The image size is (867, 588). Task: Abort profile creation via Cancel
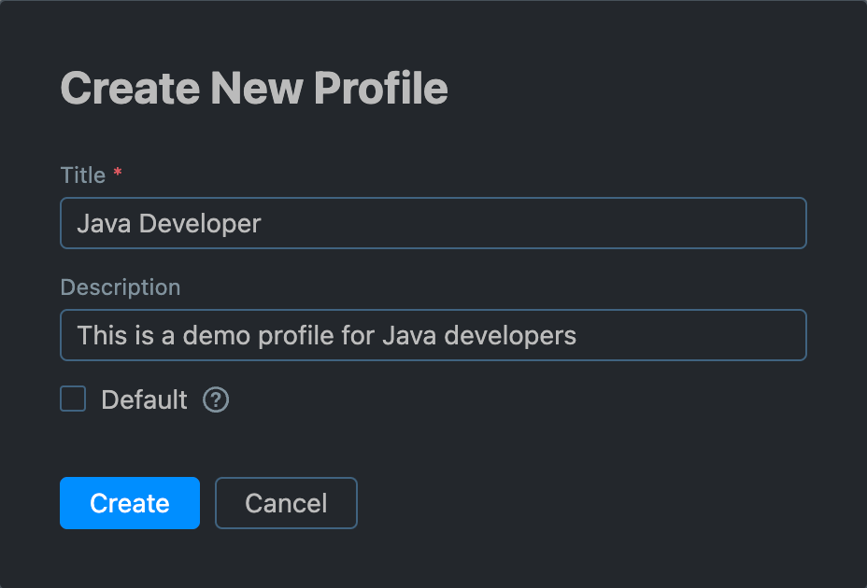point(286,502)
